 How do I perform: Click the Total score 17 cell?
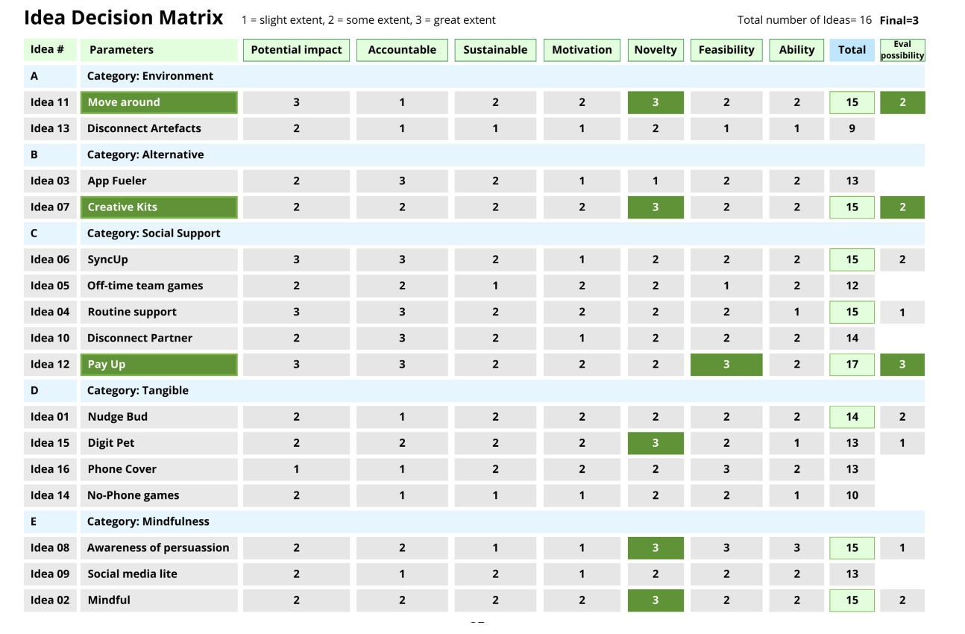pos(852,365)
